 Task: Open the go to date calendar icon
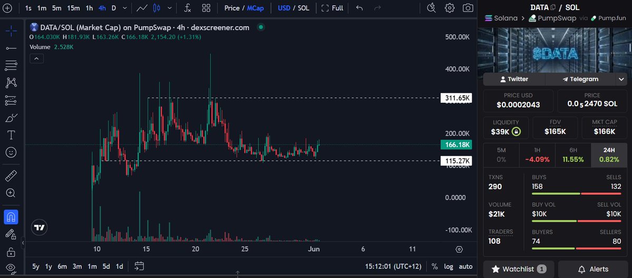click(139, 266)
